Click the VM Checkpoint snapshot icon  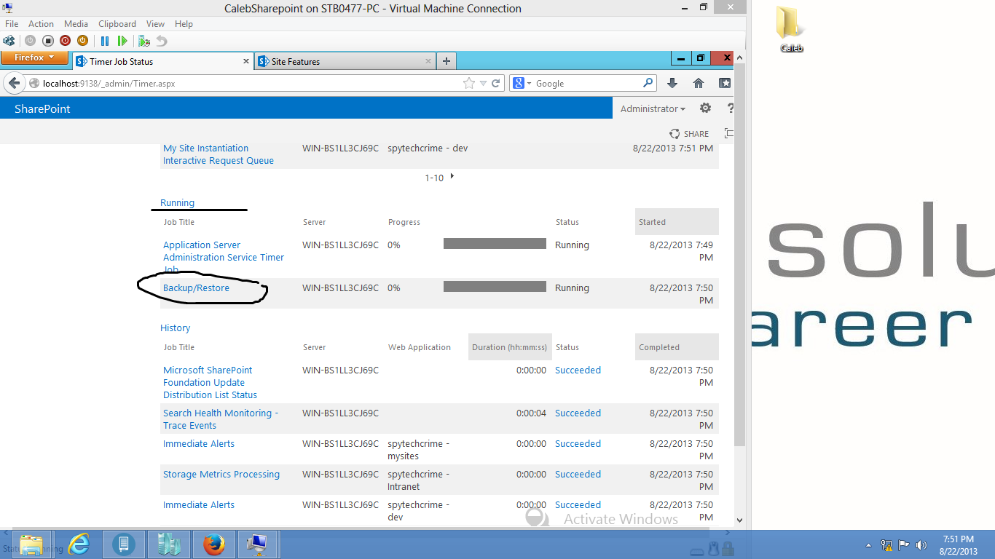click(144, 41)
